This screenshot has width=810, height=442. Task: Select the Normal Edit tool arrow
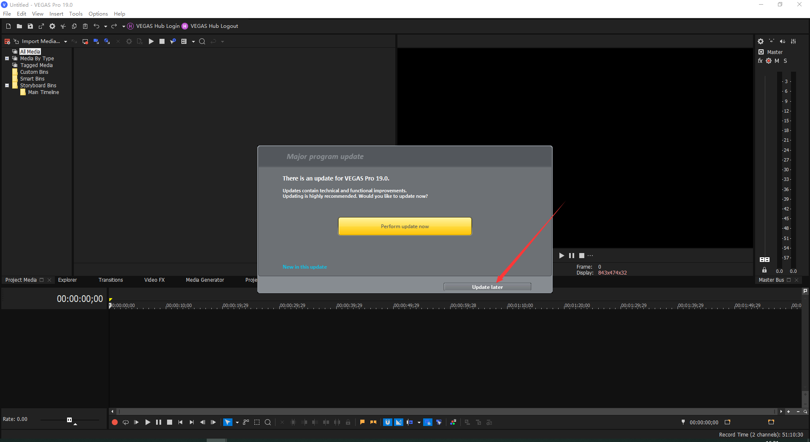pos(228,422)
